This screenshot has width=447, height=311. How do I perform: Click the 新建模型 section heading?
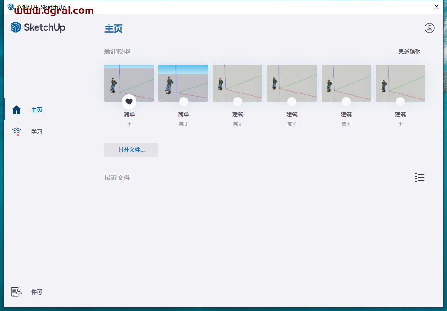(117, 51)
